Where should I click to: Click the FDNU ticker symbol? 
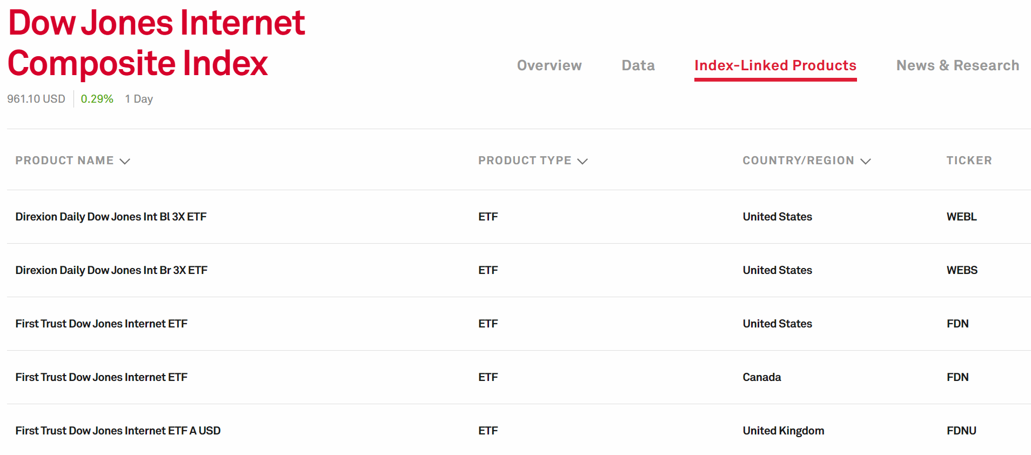coord(961,431)
